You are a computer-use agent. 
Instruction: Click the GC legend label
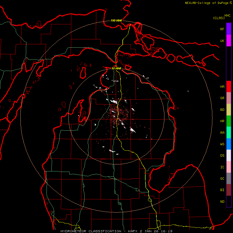222,179
